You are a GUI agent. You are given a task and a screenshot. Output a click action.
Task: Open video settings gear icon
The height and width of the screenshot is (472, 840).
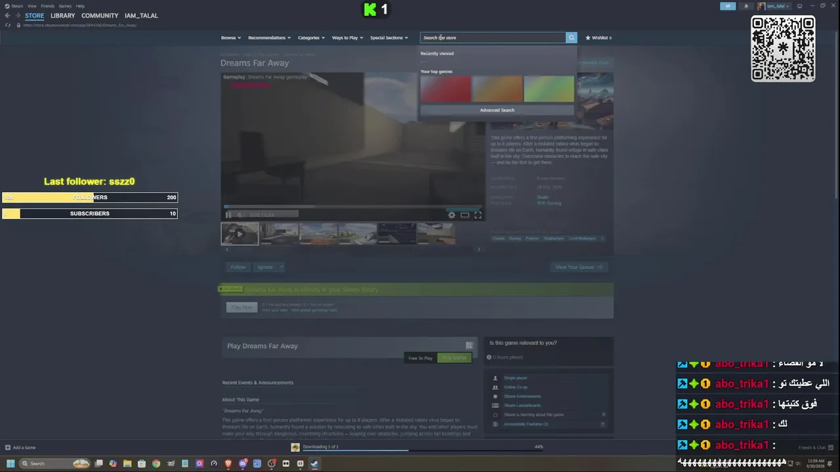tap(451, 214)
